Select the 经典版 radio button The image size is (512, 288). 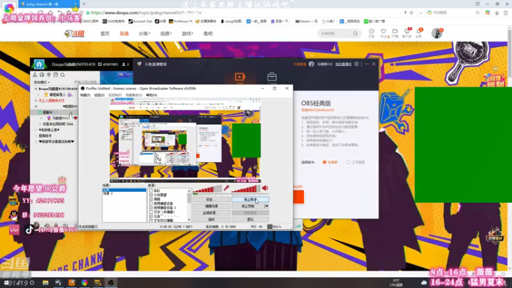tap(324, 163)
